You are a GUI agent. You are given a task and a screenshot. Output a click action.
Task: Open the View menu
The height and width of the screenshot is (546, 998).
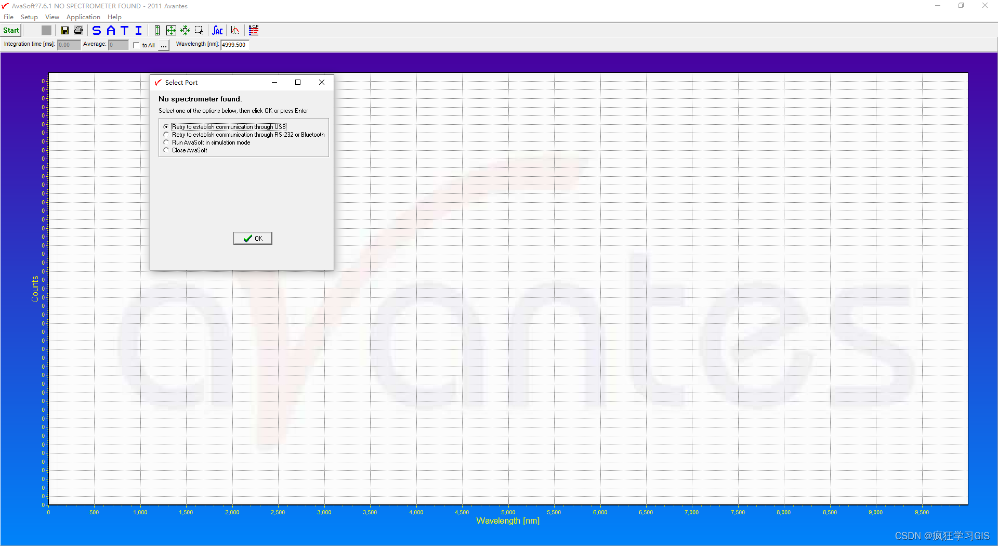(52, 17)
